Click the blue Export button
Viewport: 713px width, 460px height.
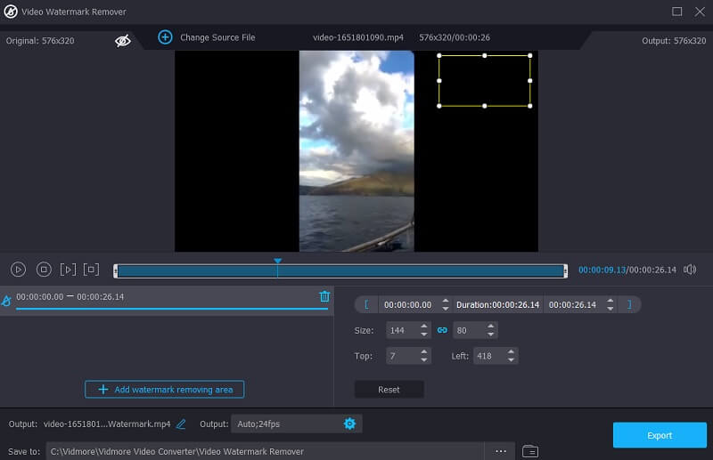click(660, 435)
